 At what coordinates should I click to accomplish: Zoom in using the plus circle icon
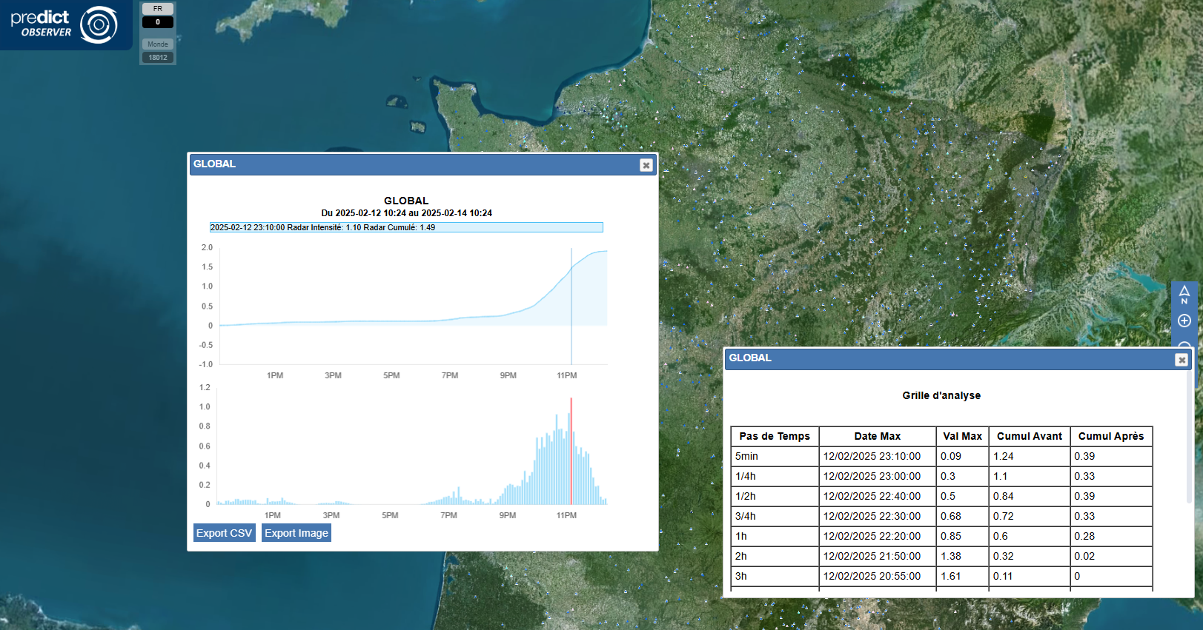click(x=1184, y=321)
